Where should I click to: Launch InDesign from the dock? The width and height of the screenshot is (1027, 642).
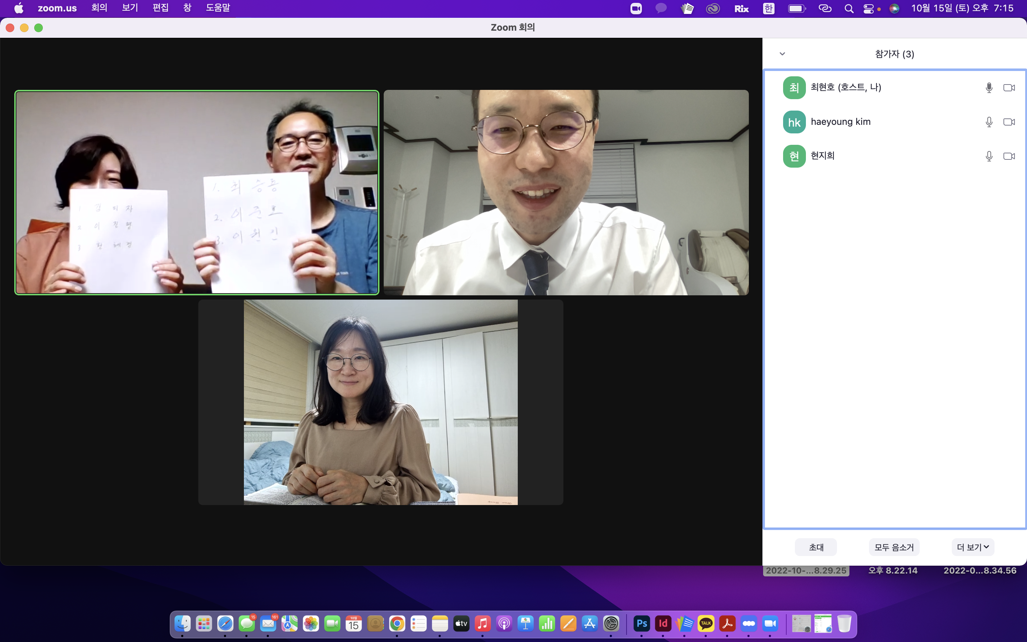click(x=663, y=623)
